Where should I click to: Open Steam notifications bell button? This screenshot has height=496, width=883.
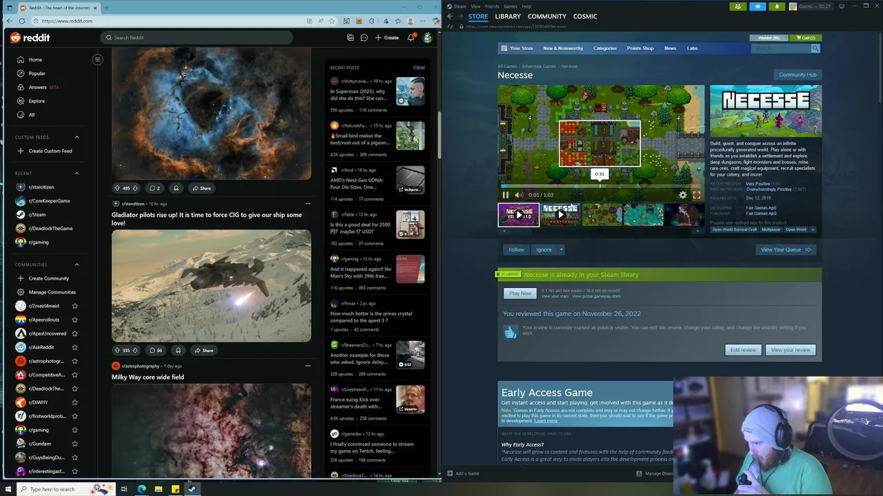(x=777, y=6)
